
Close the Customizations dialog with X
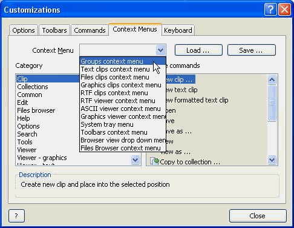tap(284, 10)
